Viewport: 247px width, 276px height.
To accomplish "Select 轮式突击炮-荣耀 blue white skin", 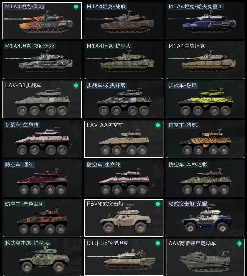I will click(x=205, y=218).
